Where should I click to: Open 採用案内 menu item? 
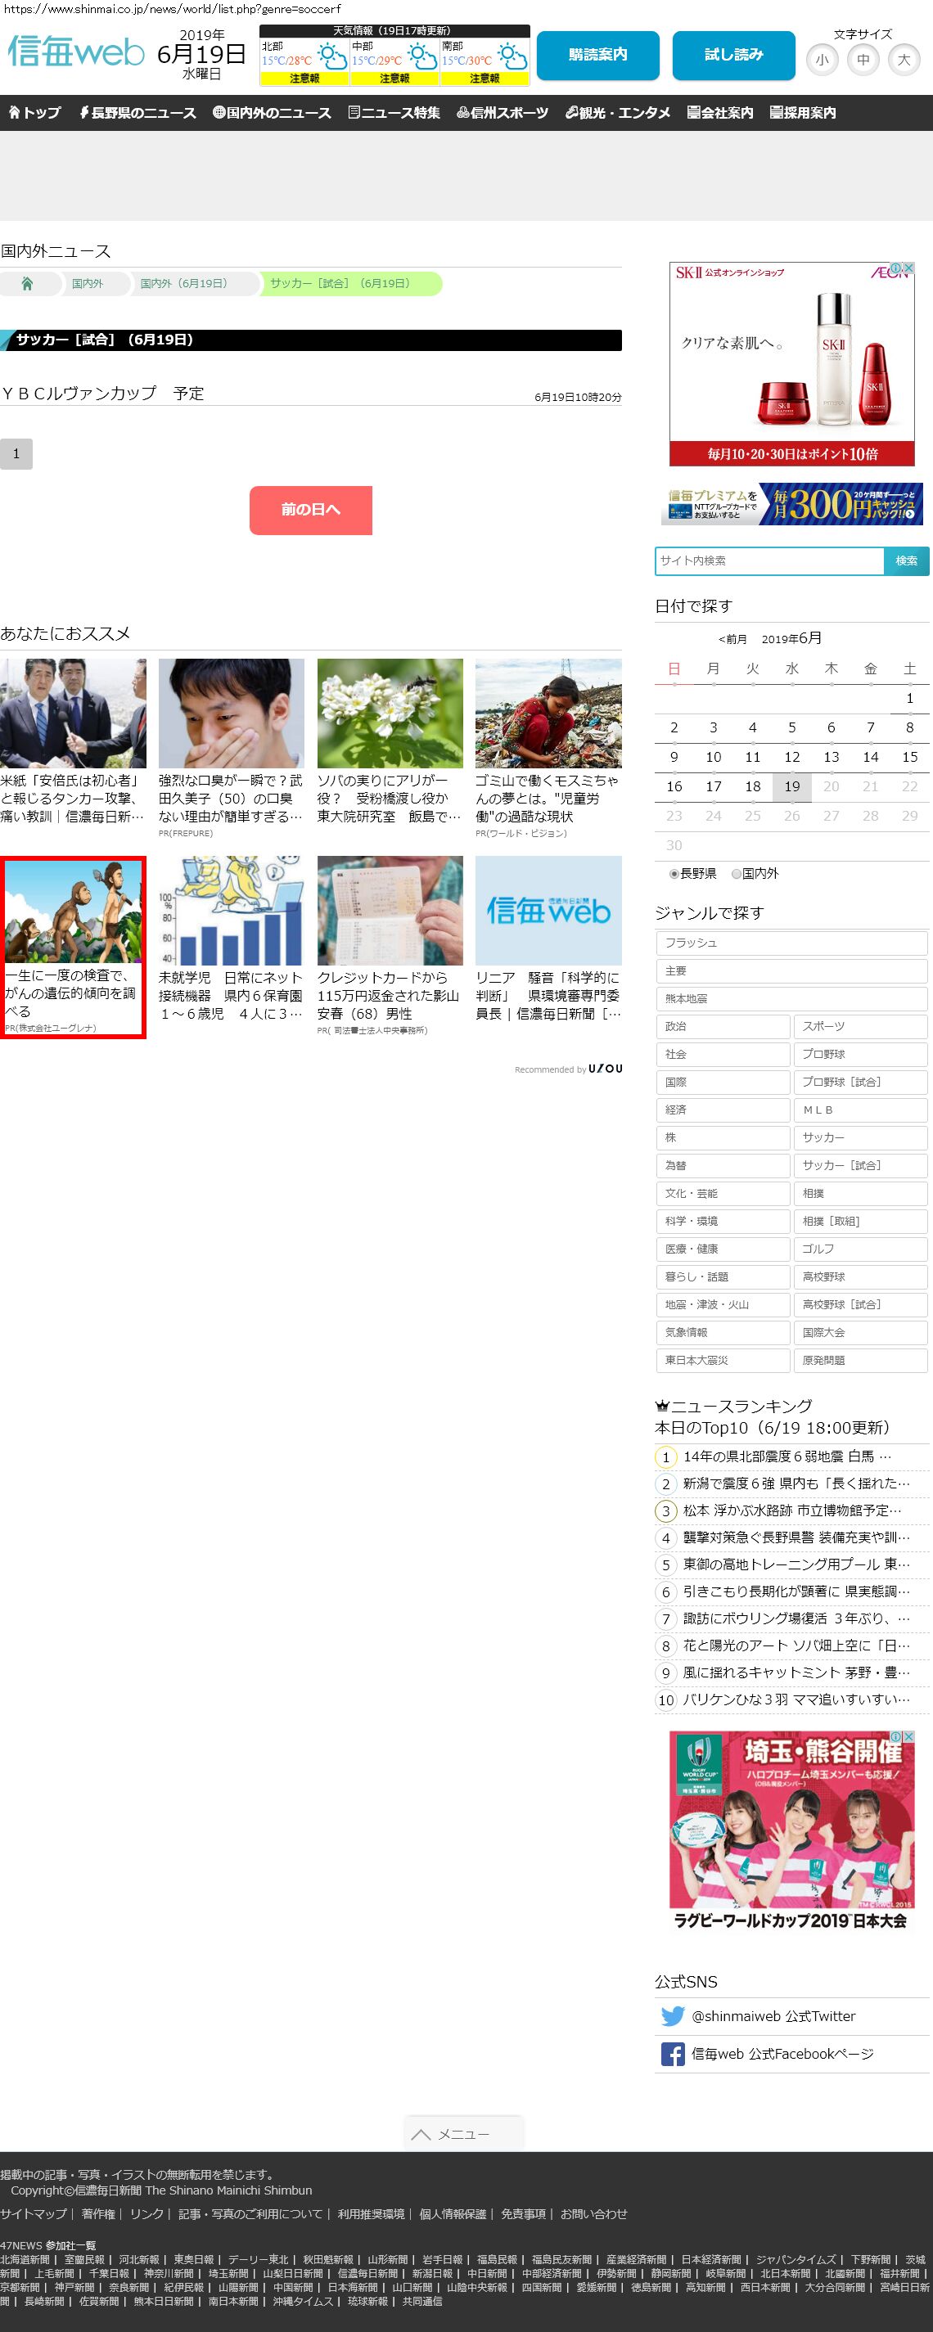(x=803, y=112)
